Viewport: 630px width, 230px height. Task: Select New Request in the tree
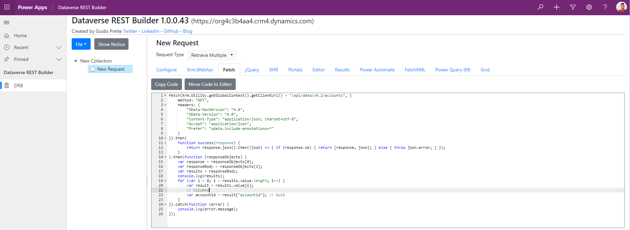[110, 69]
